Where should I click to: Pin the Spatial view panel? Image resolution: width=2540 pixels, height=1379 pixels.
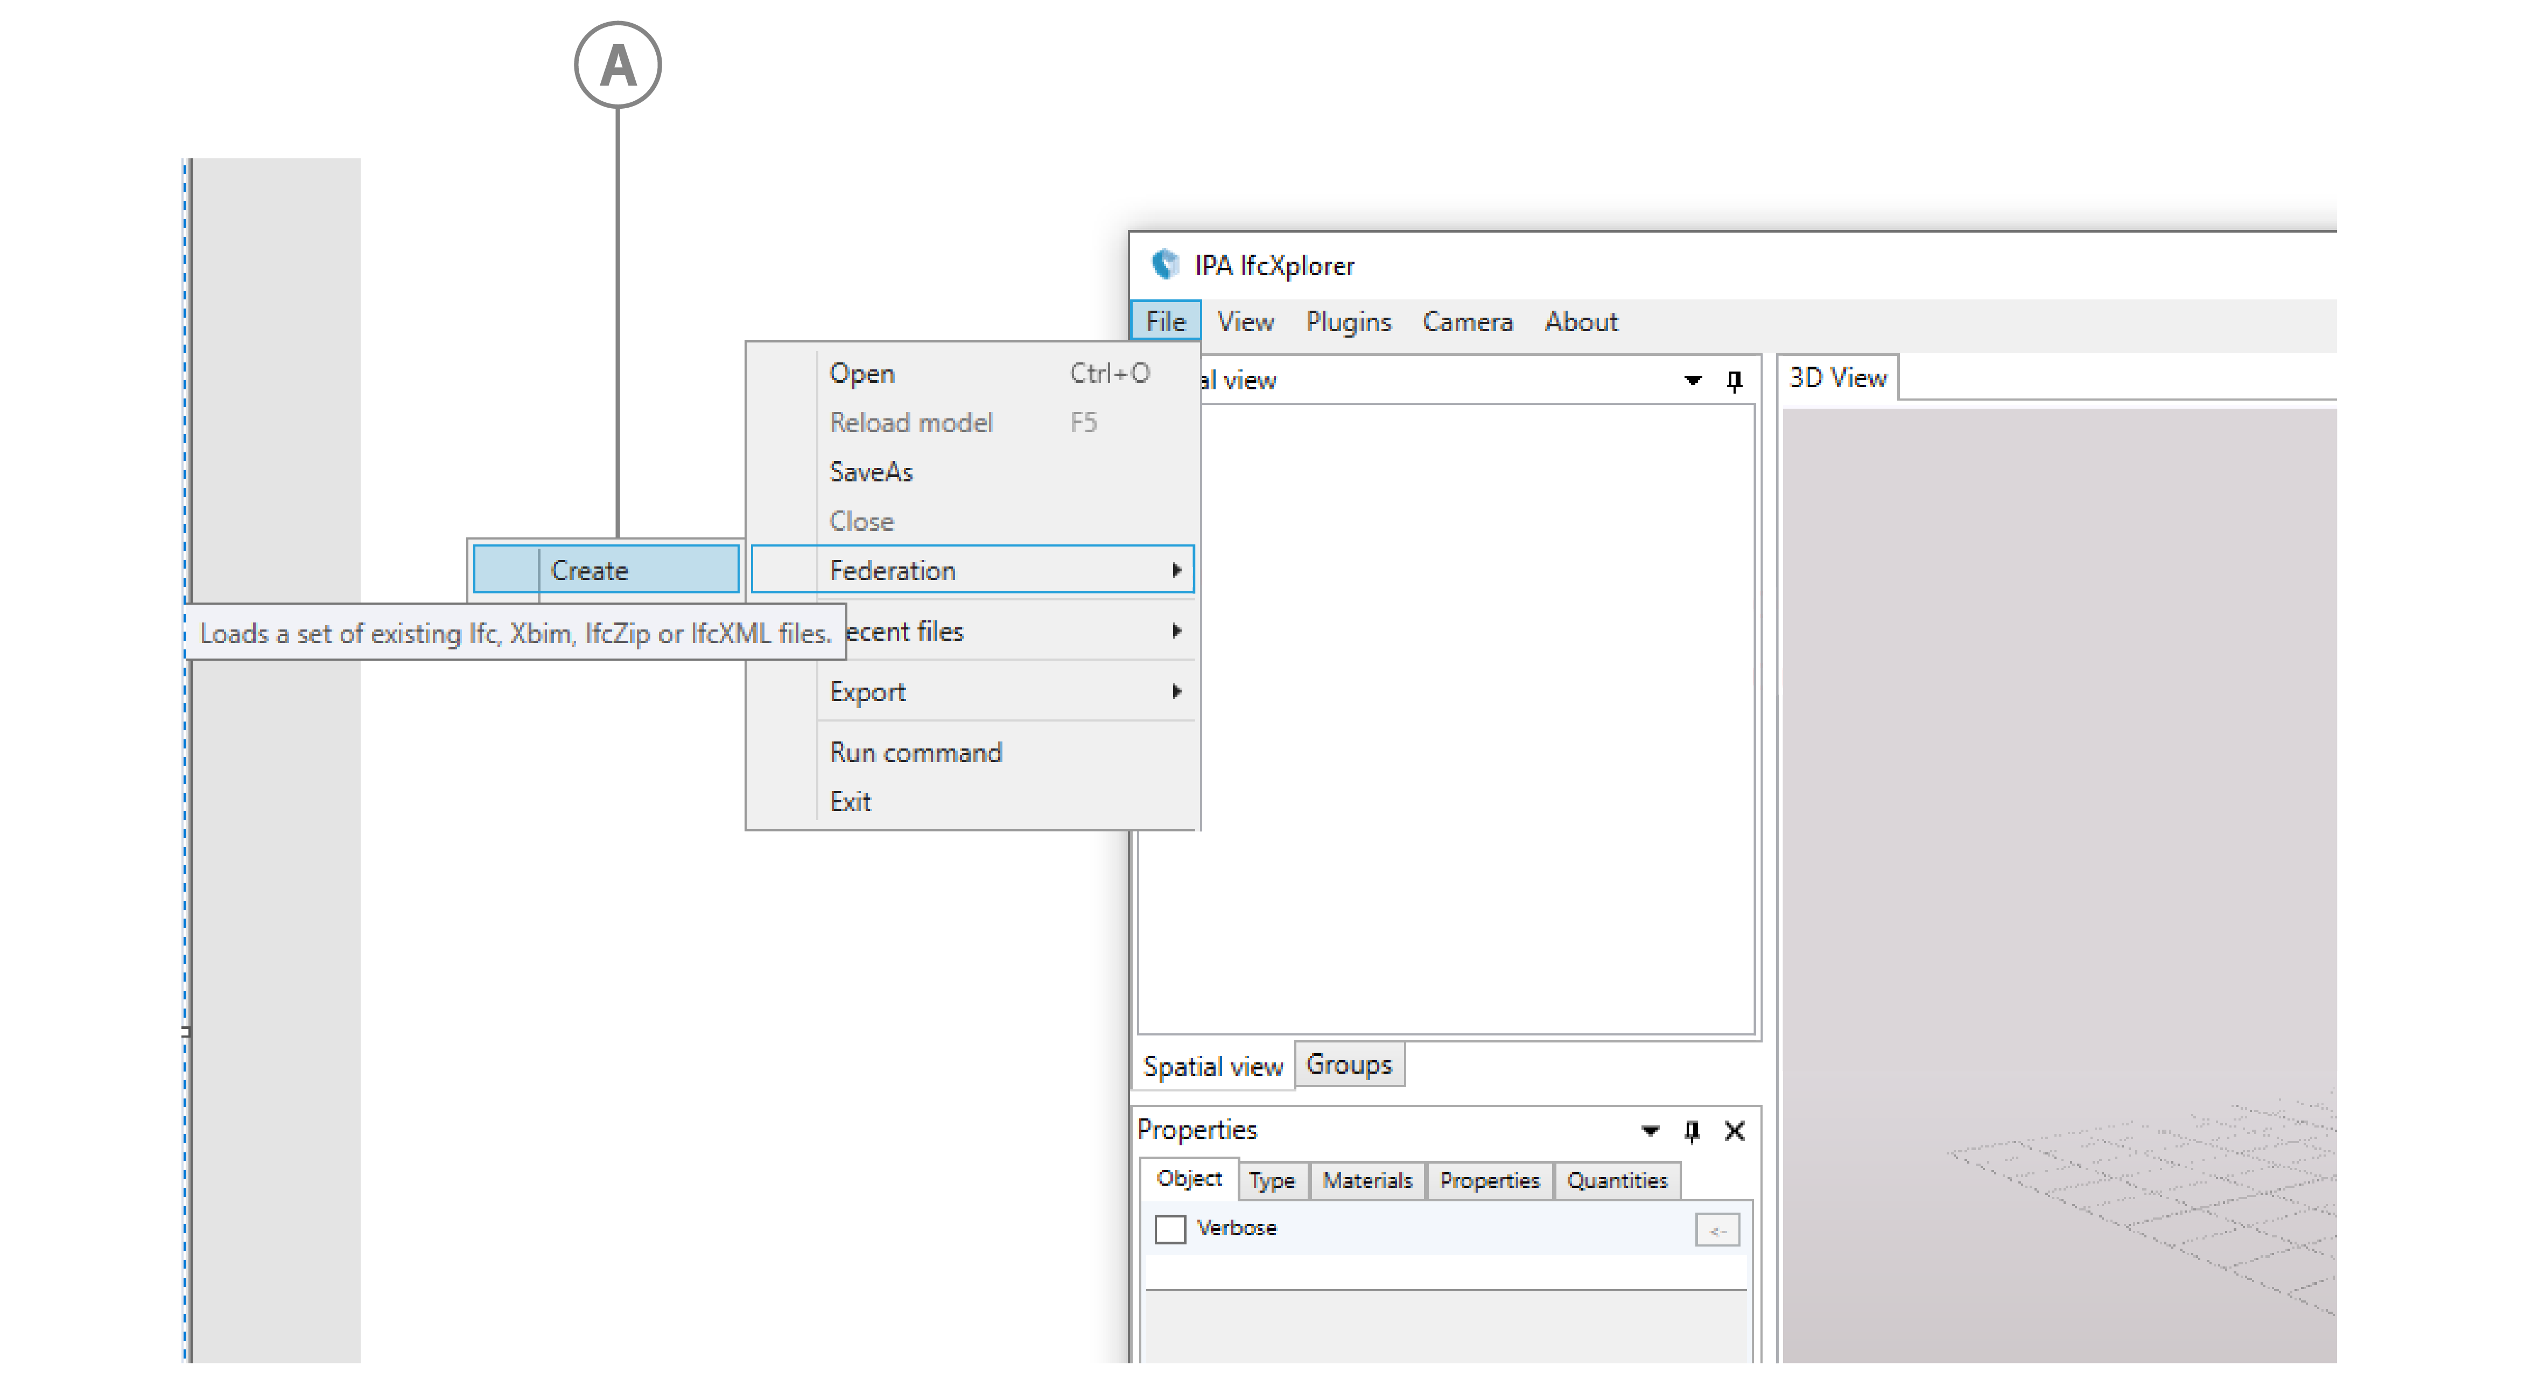click(x=1735, y=381)
